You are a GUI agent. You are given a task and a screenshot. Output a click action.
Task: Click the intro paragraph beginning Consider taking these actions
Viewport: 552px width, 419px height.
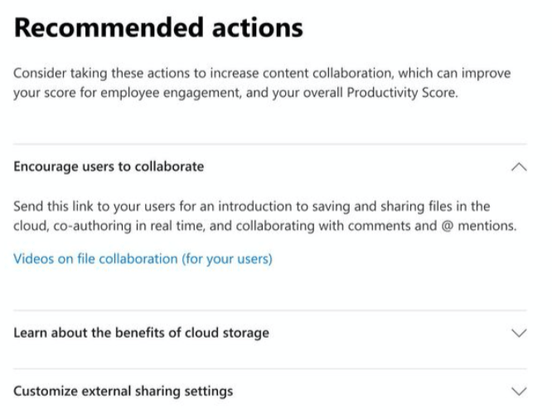point(262,83)
